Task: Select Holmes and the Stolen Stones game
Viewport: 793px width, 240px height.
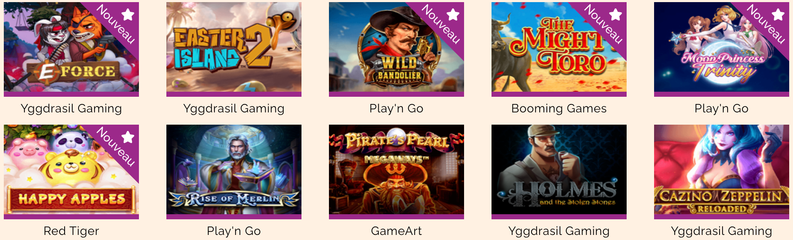Action: tap(559, 169)
